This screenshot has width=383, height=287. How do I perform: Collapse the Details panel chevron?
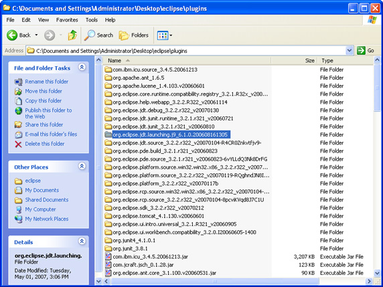pyautogui.click(x=82, y=242)
